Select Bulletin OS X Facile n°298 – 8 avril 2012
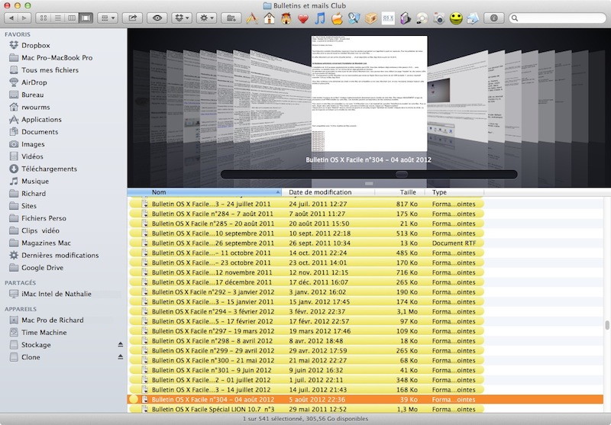Image resolution: width=611 pixels, height=425 pixels. [x=306, y=340]
